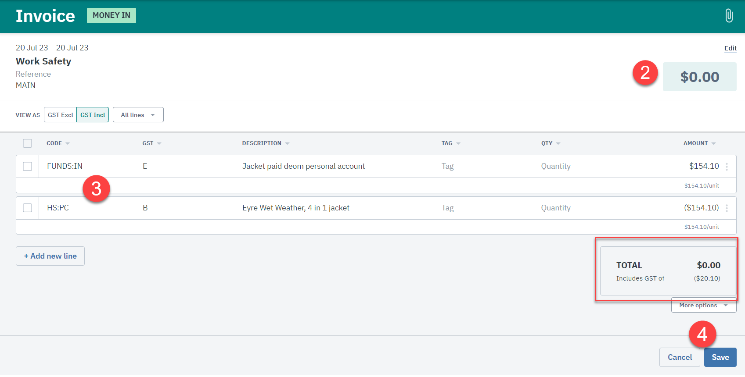This screenshot has height=377, width=745.
Task: Open the More options dropdown
Action: click(x=703, y=306)
